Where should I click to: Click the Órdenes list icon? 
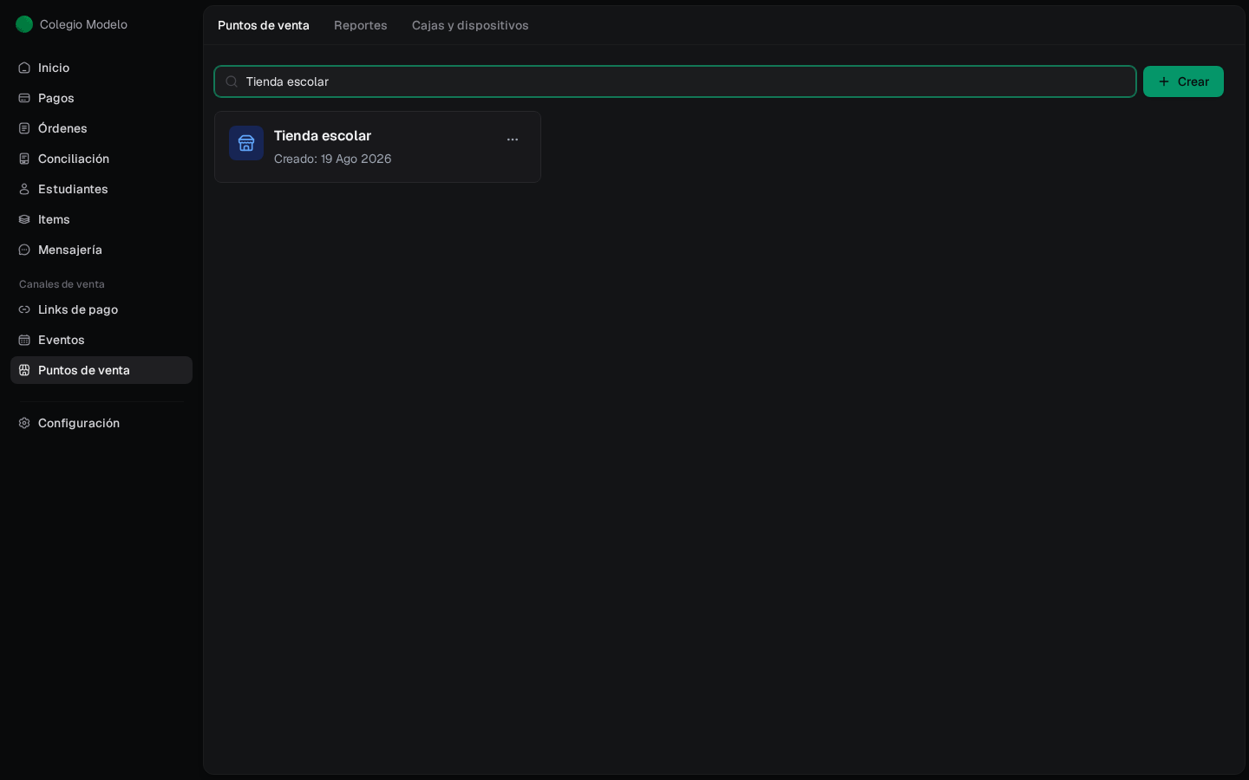[24, 128]
